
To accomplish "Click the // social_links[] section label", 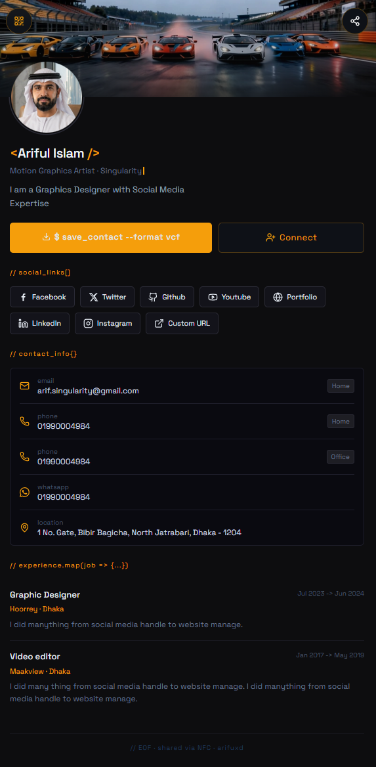I will coord(41,273).
